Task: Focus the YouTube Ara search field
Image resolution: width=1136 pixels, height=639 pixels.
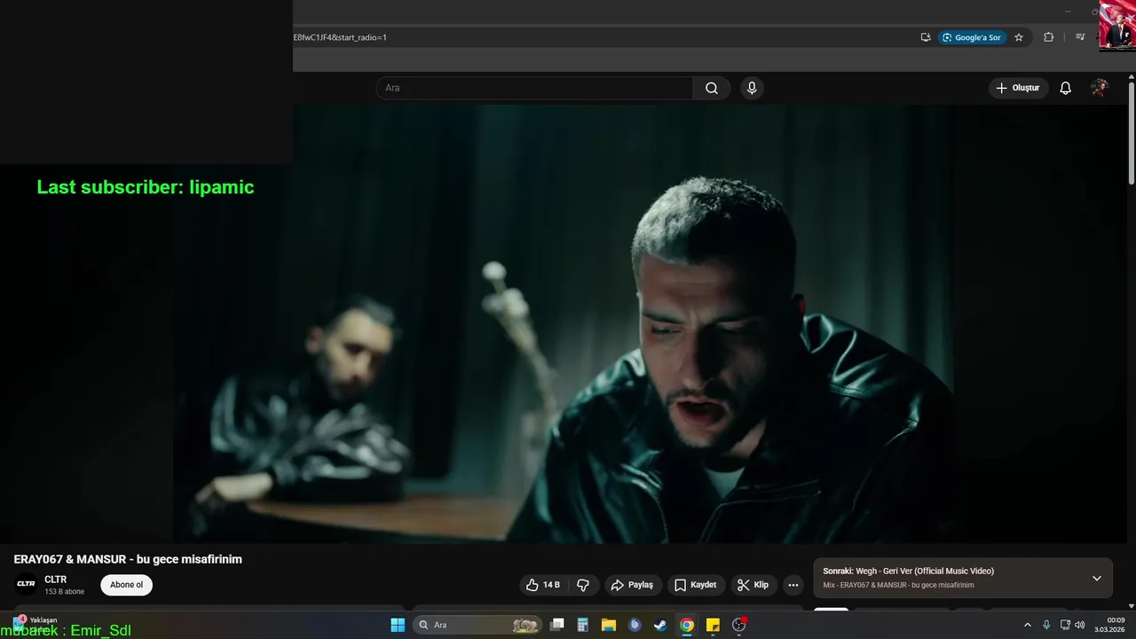Action: point(534,88)
